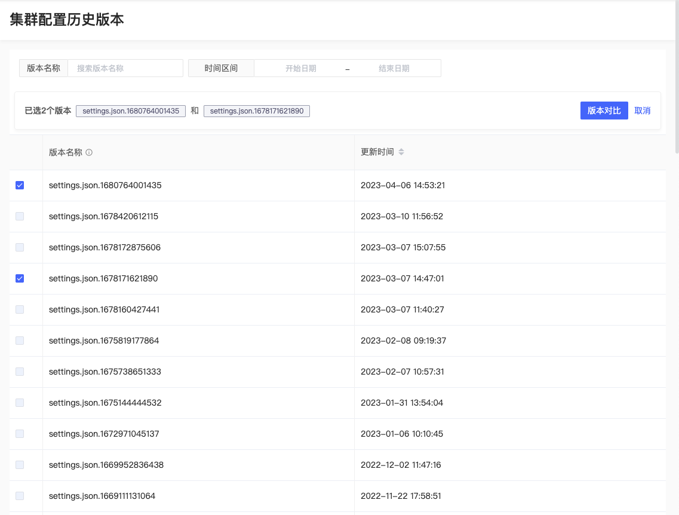The height and width of the screenshot is (515, 679).
Task: Uncheck settings.json.1680764001435 row checkbox
Action: (20, 185)
